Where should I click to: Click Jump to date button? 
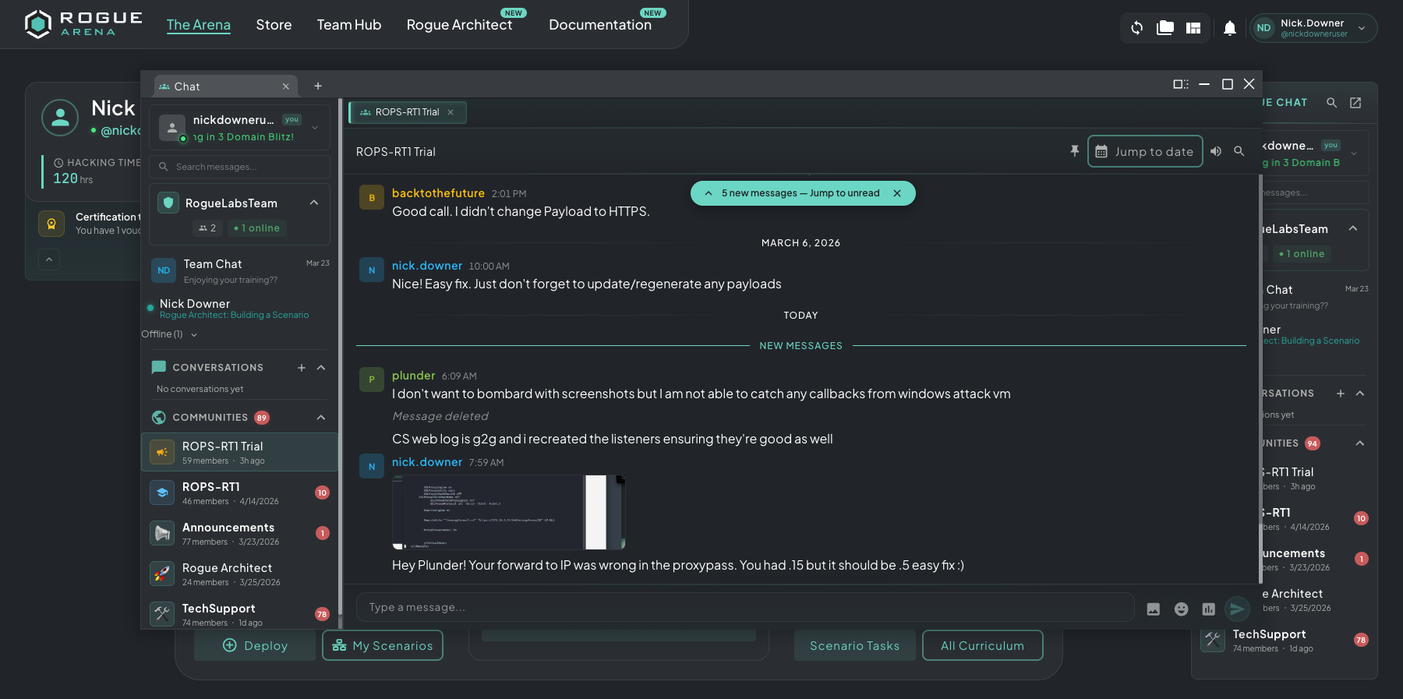[x=1145, y=151]
